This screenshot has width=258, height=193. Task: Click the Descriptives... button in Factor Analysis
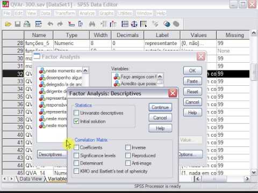pos(52,154)
